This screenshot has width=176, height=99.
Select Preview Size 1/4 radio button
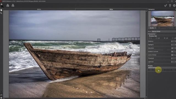pos(165,38)
